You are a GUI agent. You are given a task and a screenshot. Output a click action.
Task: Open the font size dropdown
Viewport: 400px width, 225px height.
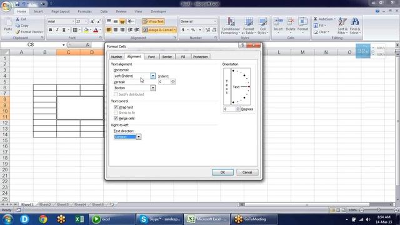click(x=86, y=21)
